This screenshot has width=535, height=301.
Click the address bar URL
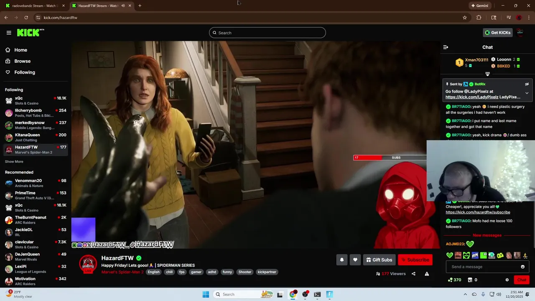pyautogui.click(x=61, y=18)
